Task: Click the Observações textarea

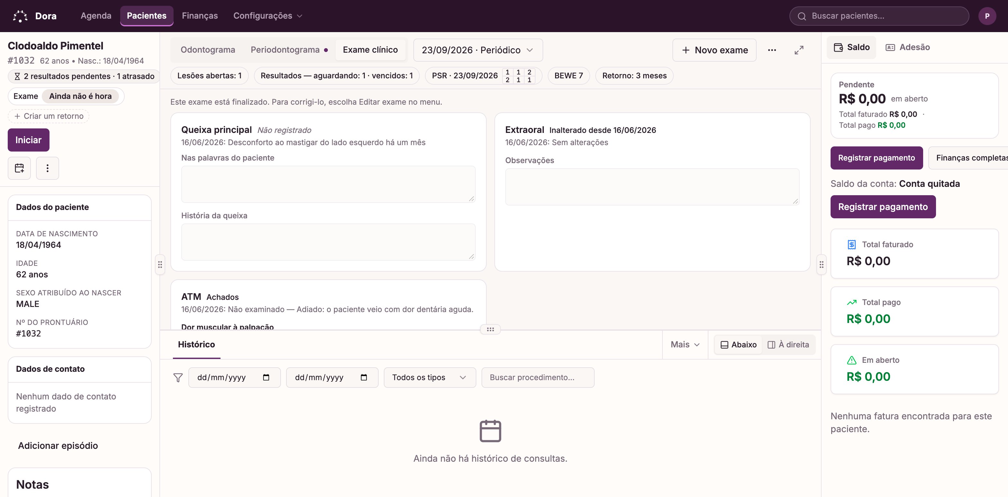Action: [x=652, y=187]
